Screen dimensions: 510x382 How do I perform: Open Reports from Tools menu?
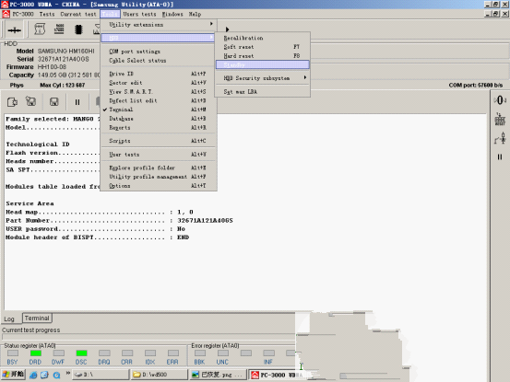tap(159, 128)
